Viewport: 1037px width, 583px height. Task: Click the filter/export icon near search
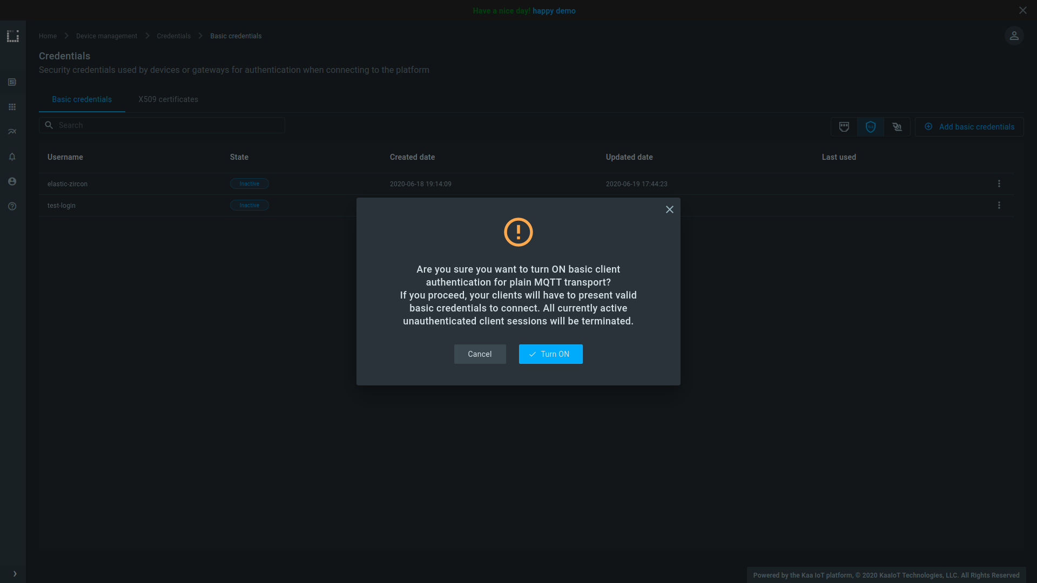(844, 127)
